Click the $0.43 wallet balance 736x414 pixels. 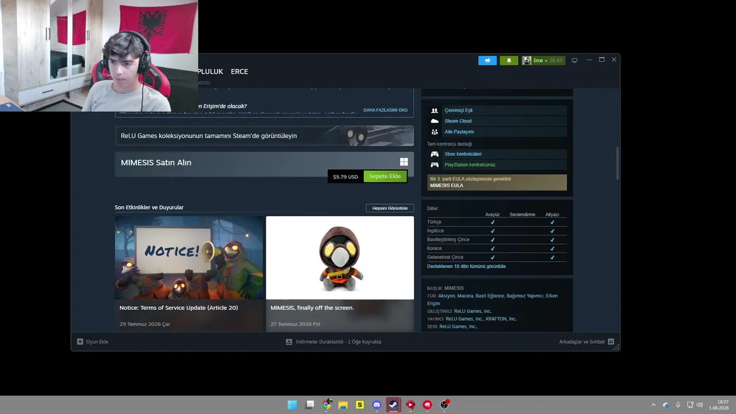[x=556, y=60]
